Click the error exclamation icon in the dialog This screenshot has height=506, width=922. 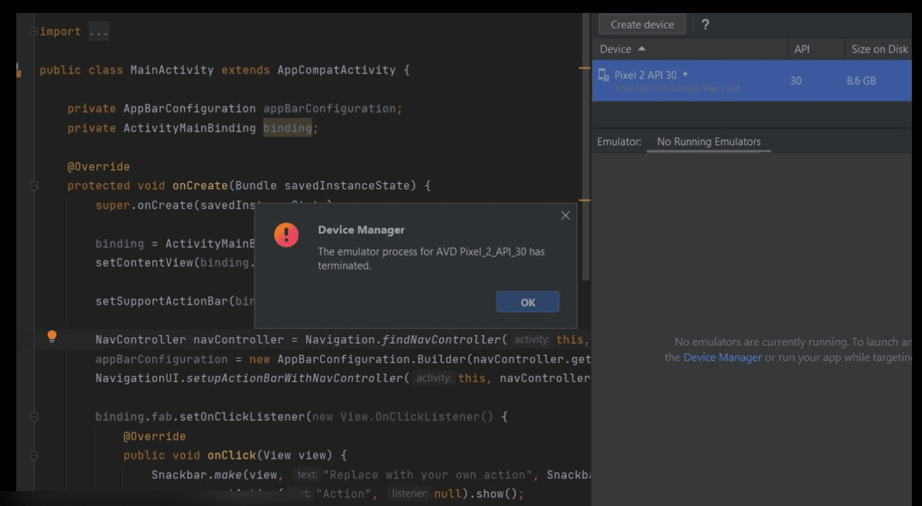pyautogui.click(x=286, y=235)
